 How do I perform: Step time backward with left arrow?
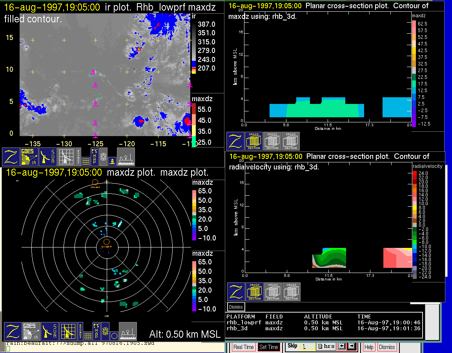pos(341,346)
